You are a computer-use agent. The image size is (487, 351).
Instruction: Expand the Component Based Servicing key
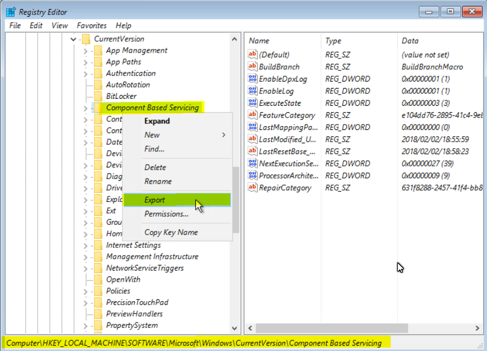pyautogui.click(x=85, y=108)
